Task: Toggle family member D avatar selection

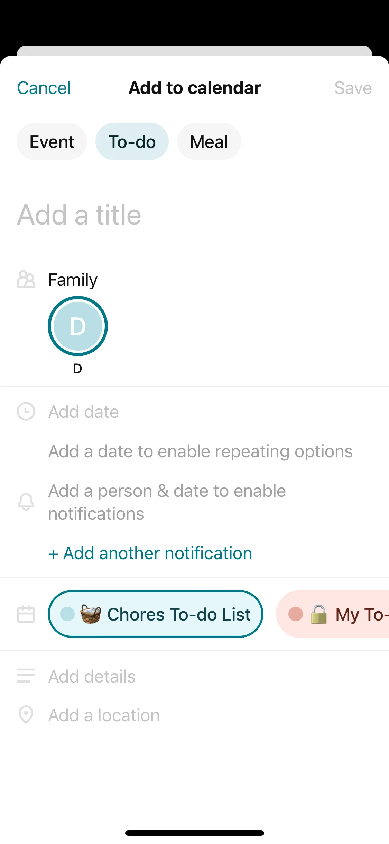Action: 78,326
